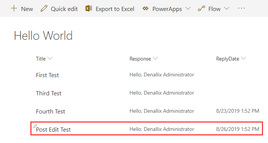This screenshot has width=268, height=143.
Task: Expand the Flow dropdown chevron
Action: pos(227,8)
